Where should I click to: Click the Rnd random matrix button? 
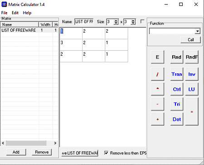(177, 57)
